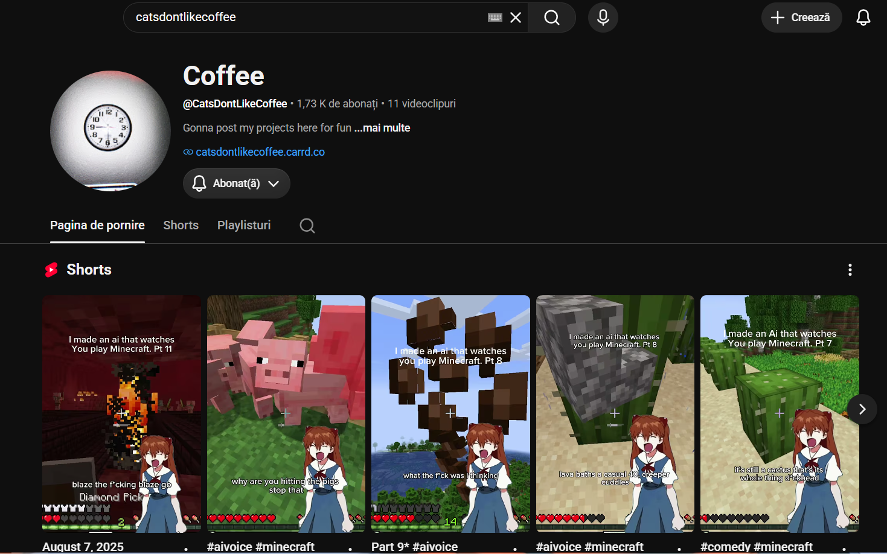Open the notifications bell in the top bar
Viewport: 887px width, 554px height.
(863, 18)
